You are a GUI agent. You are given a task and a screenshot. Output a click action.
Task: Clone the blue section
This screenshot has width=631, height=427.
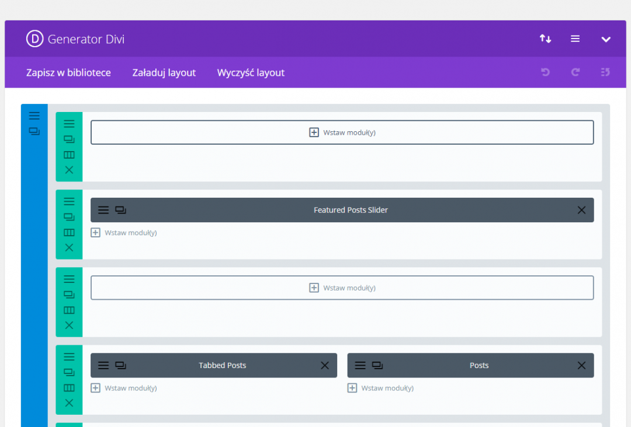34,131
